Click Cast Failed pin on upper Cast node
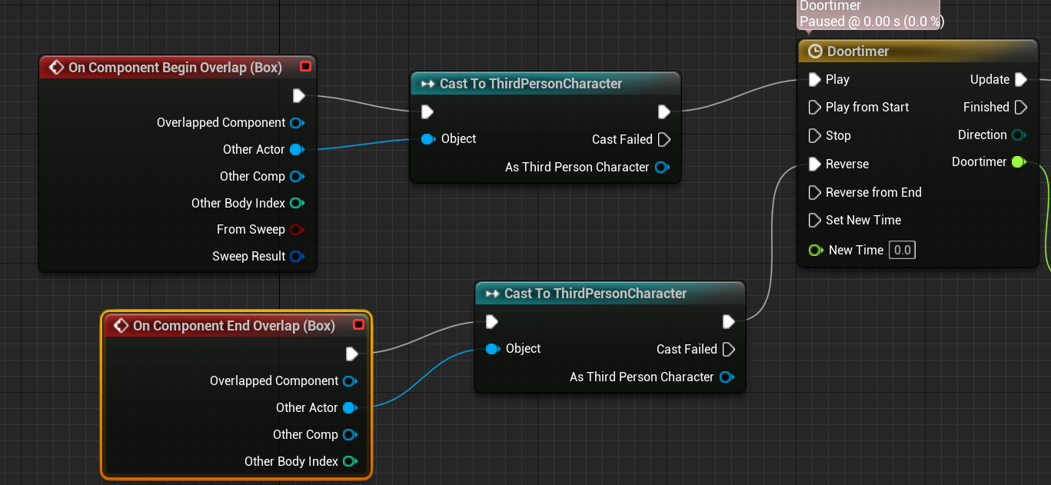1051x485 pixels. point(664,139)
